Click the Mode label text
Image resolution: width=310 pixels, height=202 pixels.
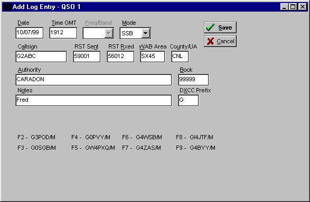pos(129,23)
